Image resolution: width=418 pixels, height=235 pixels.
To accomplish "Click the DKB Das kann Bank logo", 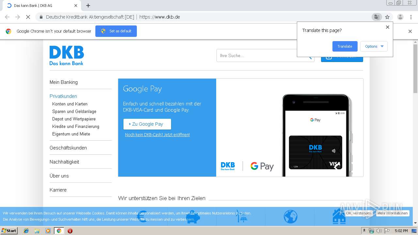I will click(67, 55).
